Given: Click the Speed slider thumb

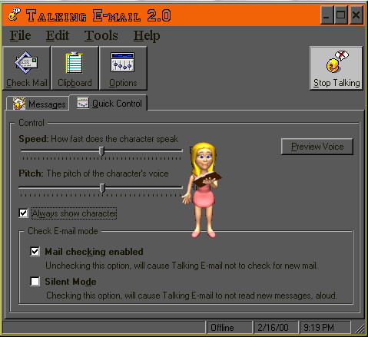Looking at the screenshot, I should [101, 151].
